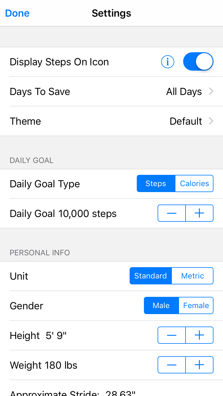Tap the info icon beside Display Steps

pyautogui.click(x=167, y=62)
